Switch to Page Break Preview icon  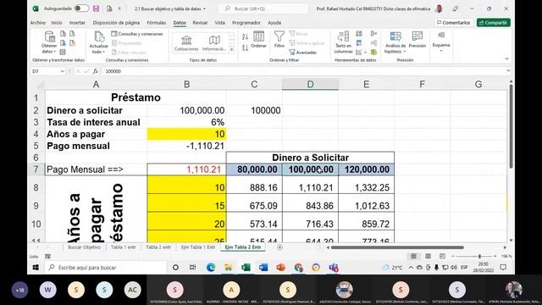[x=442, y=256]
